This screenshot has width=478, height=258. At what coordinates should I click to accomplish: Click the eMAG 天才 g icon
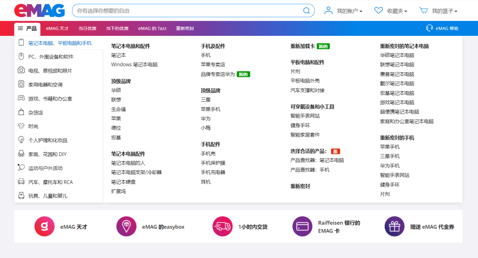44,226
